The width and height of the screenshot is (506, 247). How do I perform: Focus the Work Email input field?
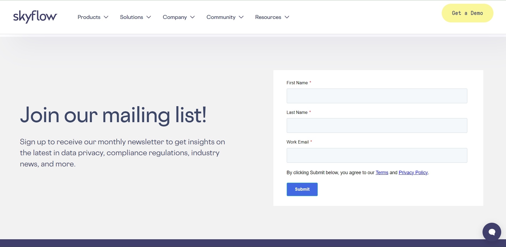pos(377,155)
